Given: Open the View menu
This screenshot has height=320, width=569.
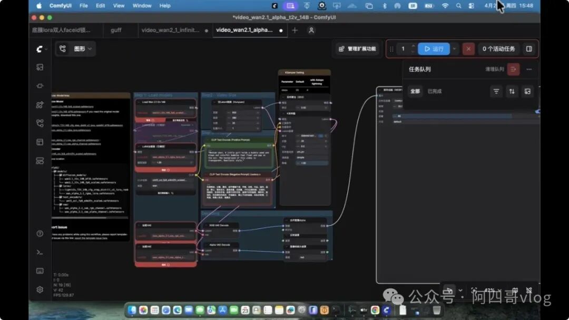Looking at the screenshot, I should tap(119, 6).
